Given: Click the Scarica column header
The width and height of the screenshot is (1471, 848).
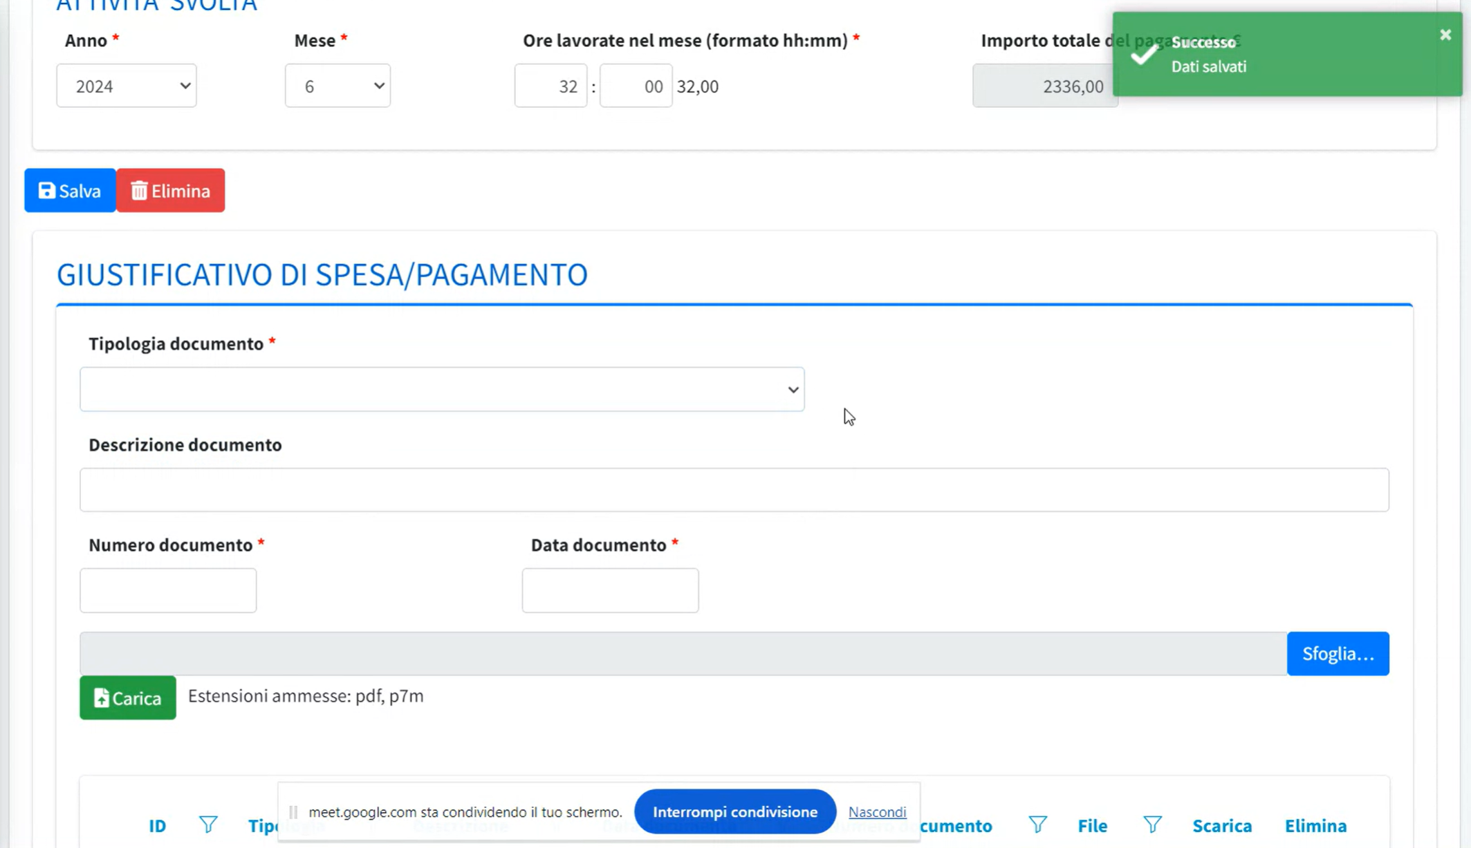Looking at the screenshot, I should [x=1222, y=826].
